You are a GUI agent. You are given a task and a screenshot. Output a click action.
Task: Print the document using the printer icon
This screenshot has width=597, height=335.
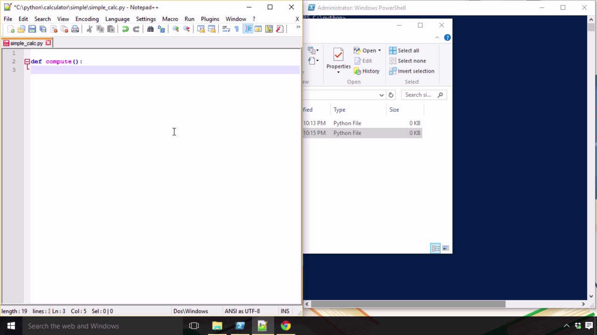75,29
